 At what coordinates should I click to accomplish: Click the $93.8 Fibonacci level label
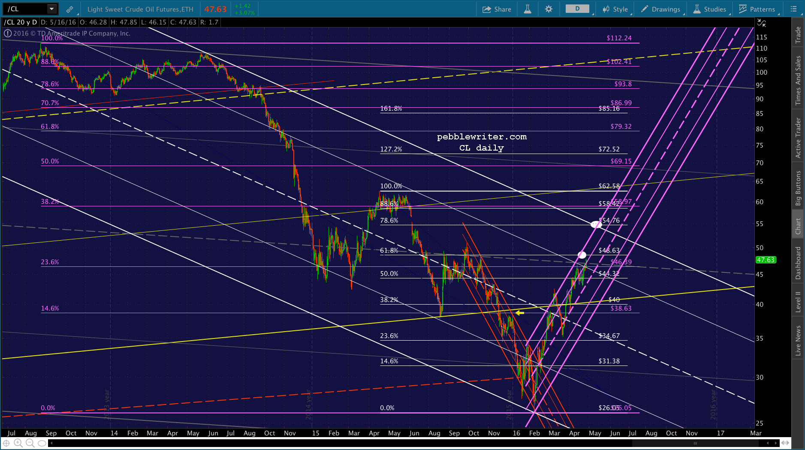coord(623,84)
